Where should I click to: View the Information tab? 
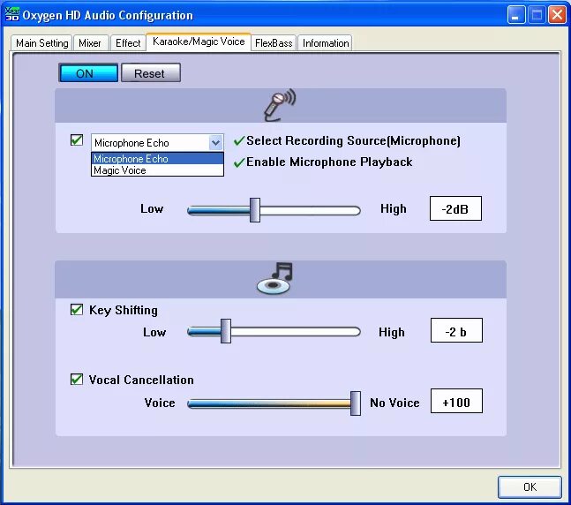click(326, 43)
